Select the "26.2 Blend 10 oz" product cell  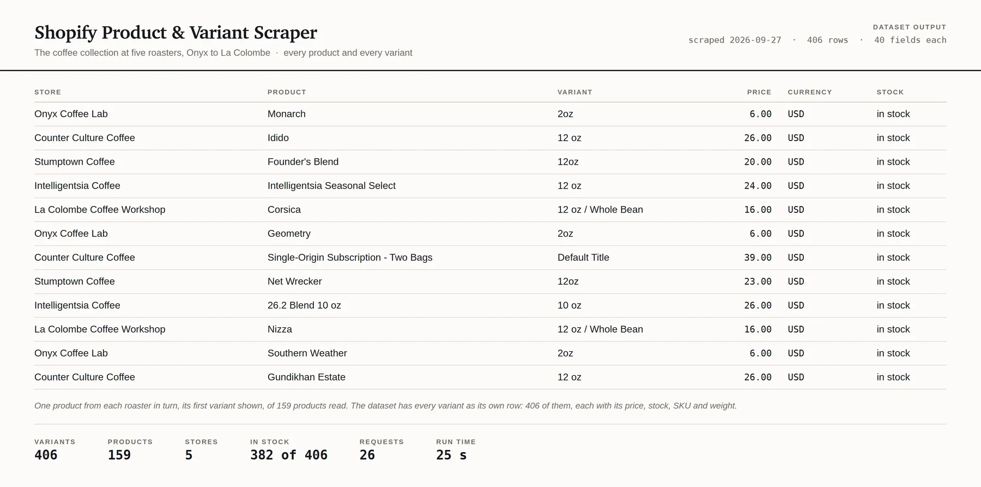pyautogui.click(x=304, y=306)
